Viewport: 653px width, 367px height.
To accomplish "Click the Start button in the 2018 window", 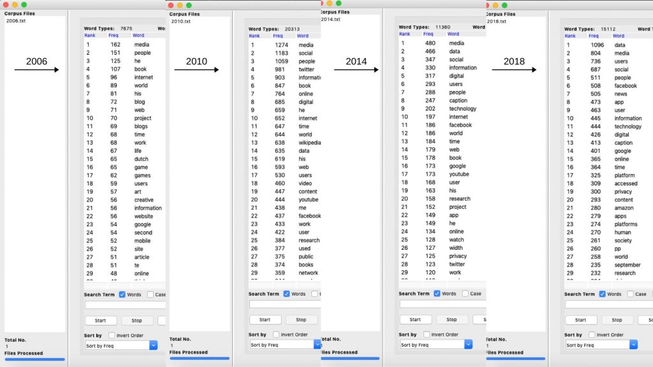I will [580, 320].
